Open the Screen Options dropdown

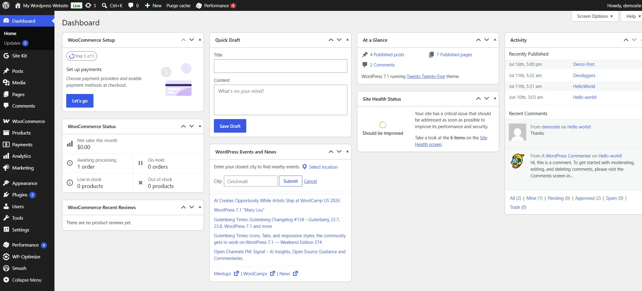click(x=595, y=16)
